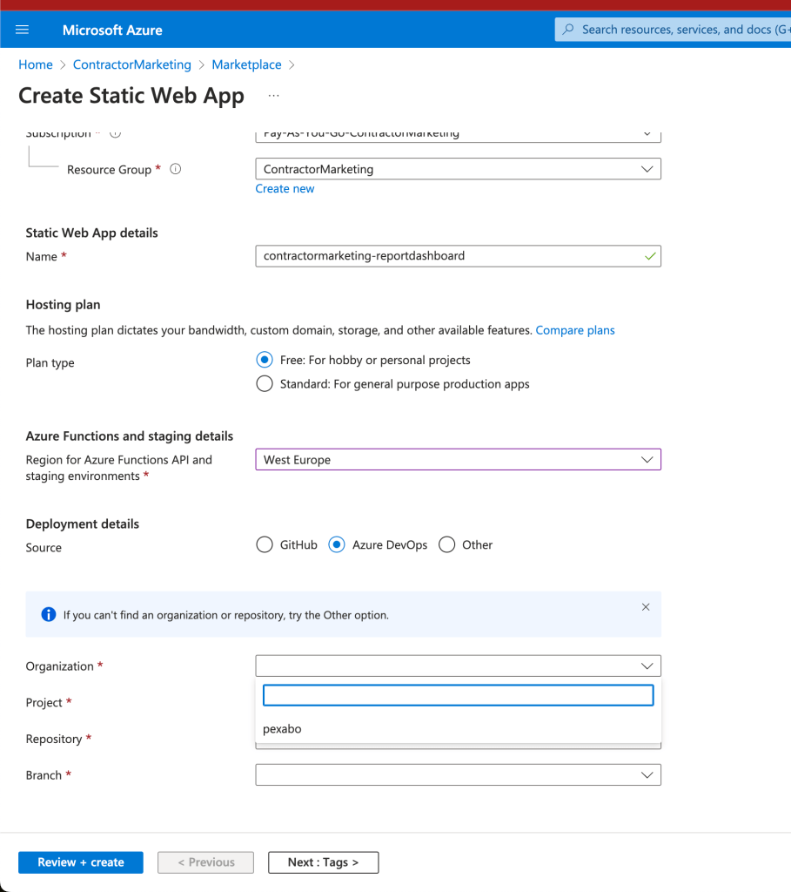Show Resource Group info tooltip icon

coord(176,169)
